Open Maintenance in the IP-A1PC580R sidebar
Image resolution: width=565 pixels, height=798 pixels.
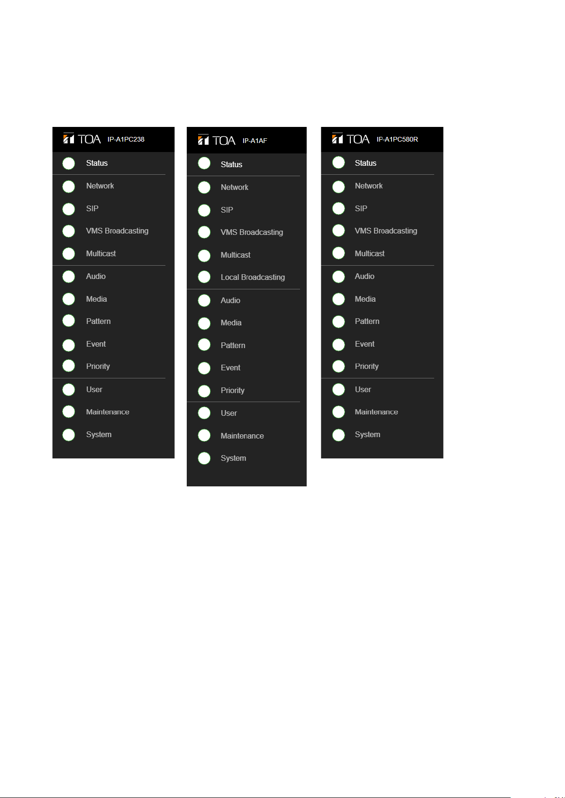[x=376, y=412]
